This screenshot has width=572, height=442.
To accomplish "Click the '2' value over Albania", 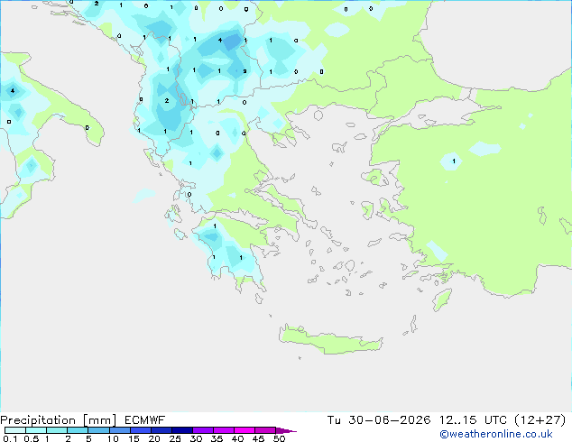I will click(167, 100).
